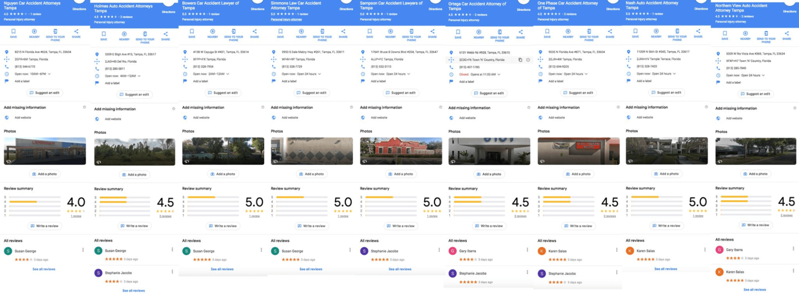Click info icon next to Ortega plus code

coord(528,60)
